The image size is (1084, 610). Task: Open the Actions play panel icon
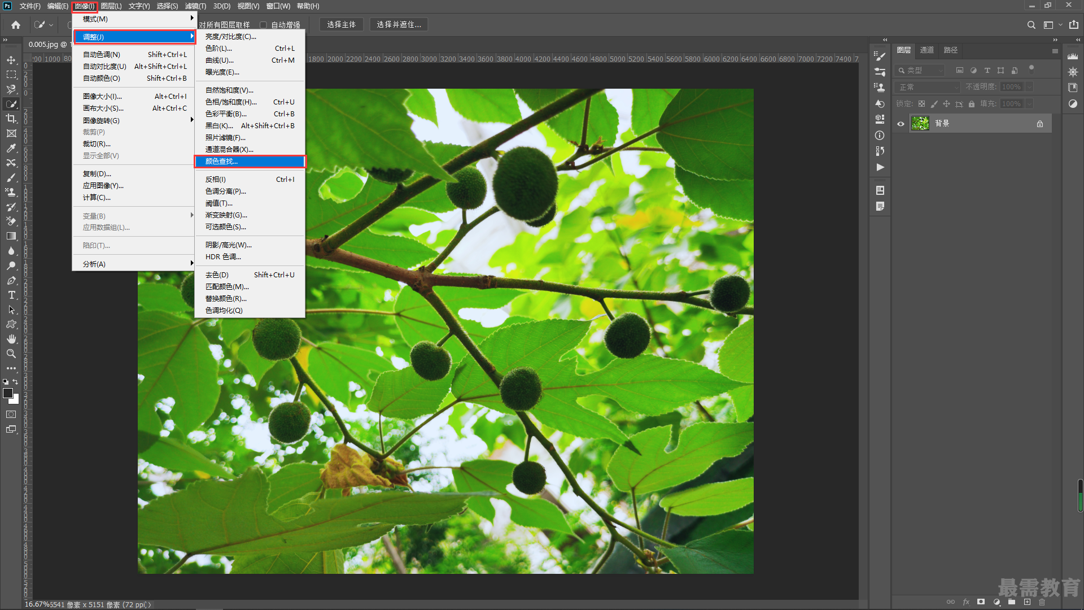tap(880, 167)
